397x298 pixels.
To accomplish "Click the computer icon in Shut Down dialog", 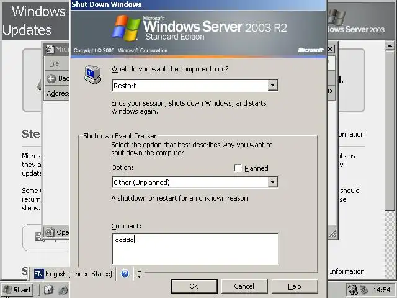I will tap(93, 74).
